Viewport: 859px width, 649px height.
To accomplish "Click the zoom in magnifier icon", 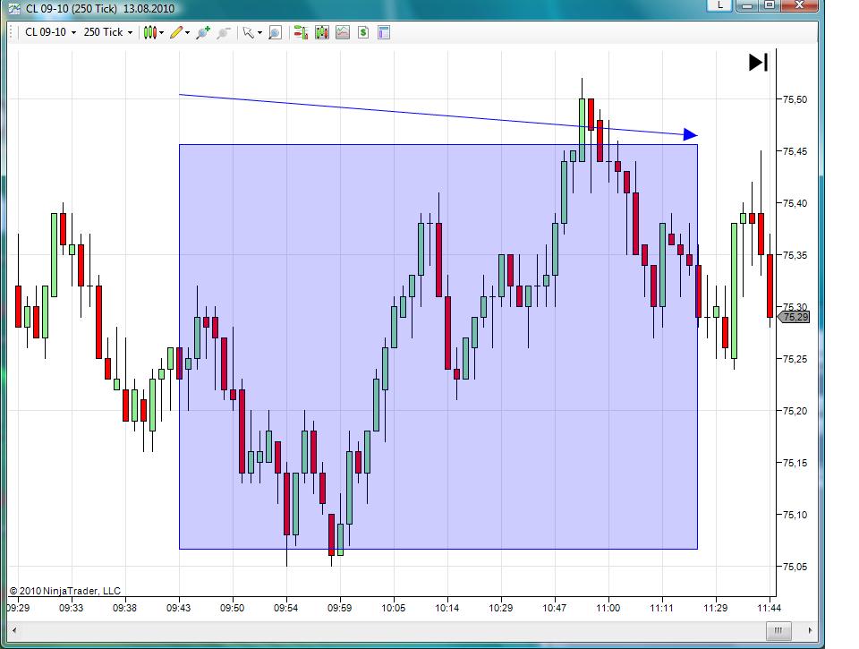I will click(203, 33).
